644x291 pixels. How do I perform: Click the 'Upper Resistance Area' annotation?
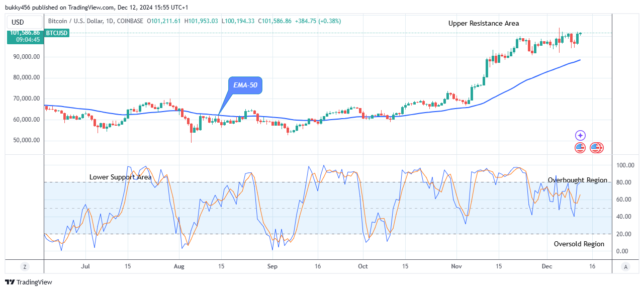(x=484, y=23)
